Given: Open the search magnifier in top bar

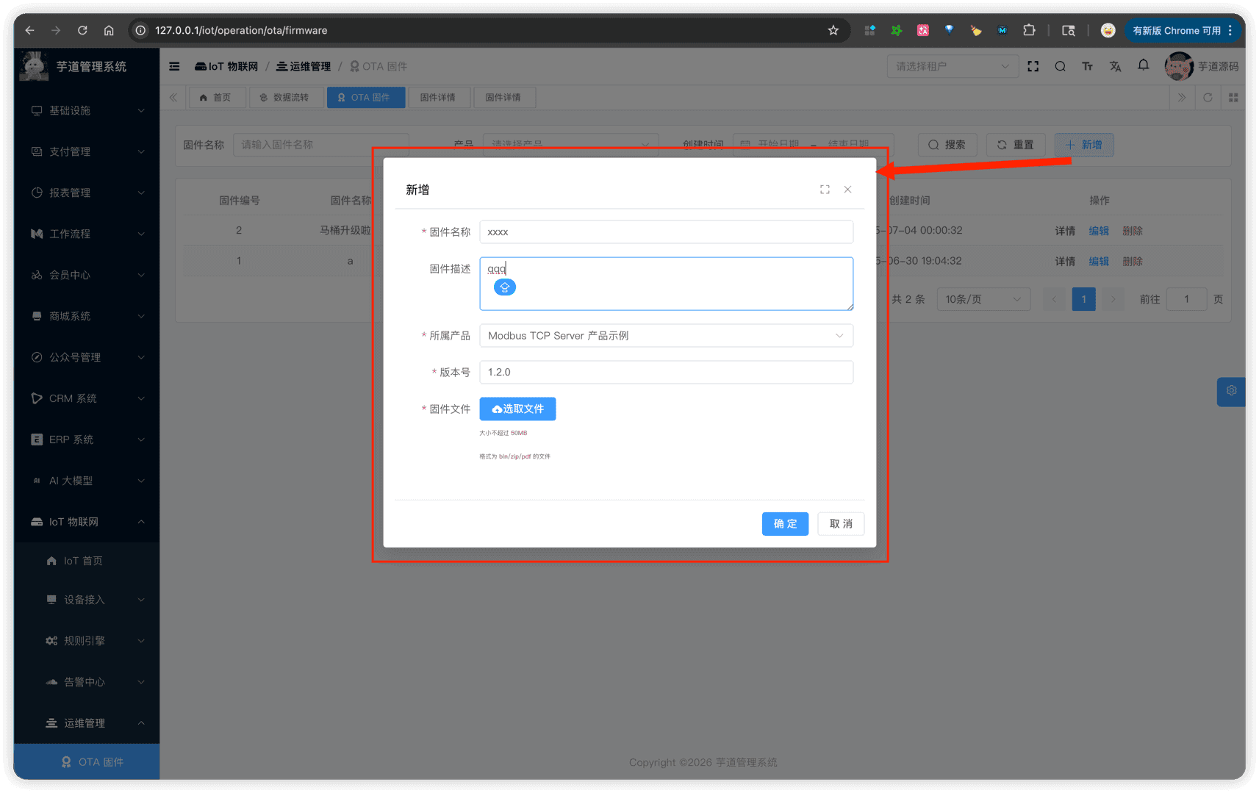Looking at the screenshot, I should (x=1060, y=66).
